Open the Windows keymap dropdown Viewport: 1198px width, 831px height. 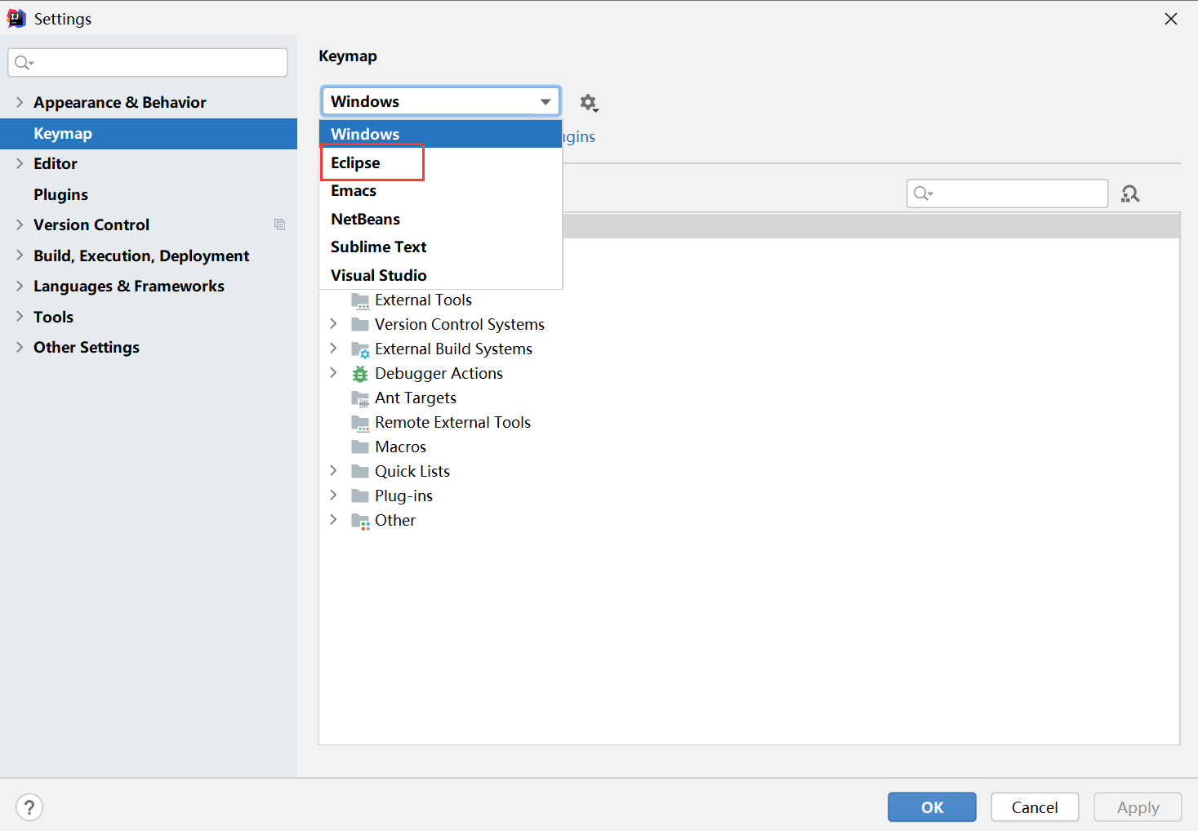tap(440, 101)
